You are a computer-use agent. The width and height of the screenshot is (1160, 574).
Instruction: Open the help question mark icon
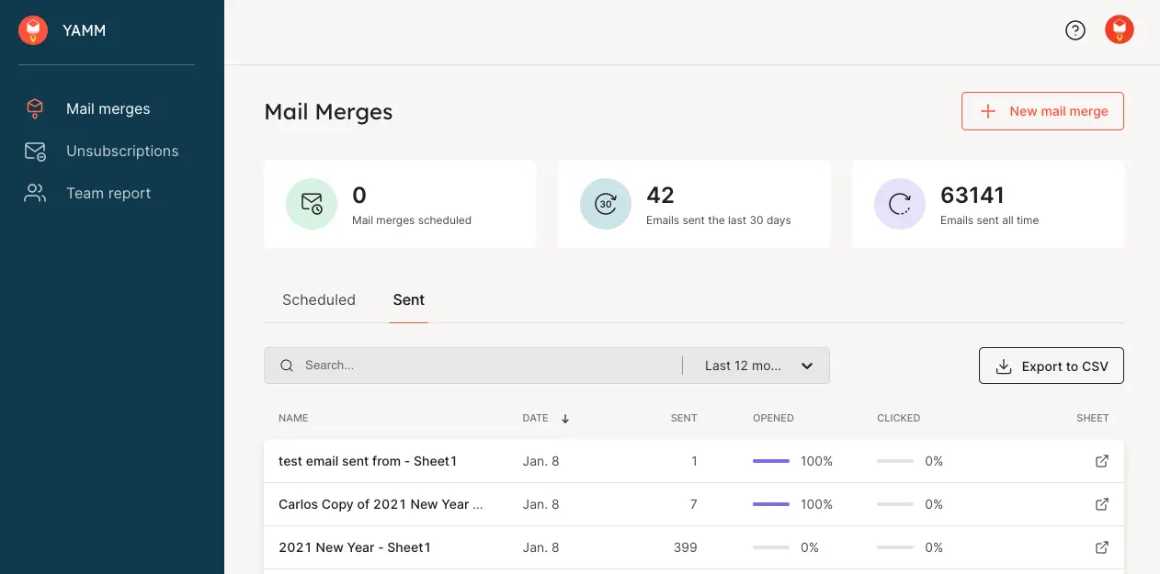[1075, 30]
